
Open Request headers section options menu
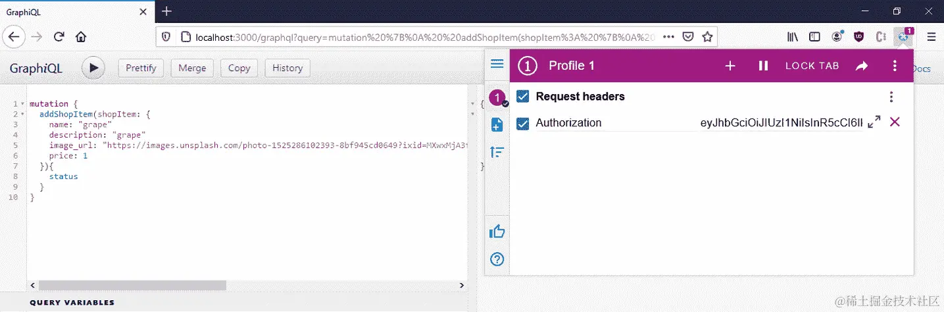click(x=891, y=97)
